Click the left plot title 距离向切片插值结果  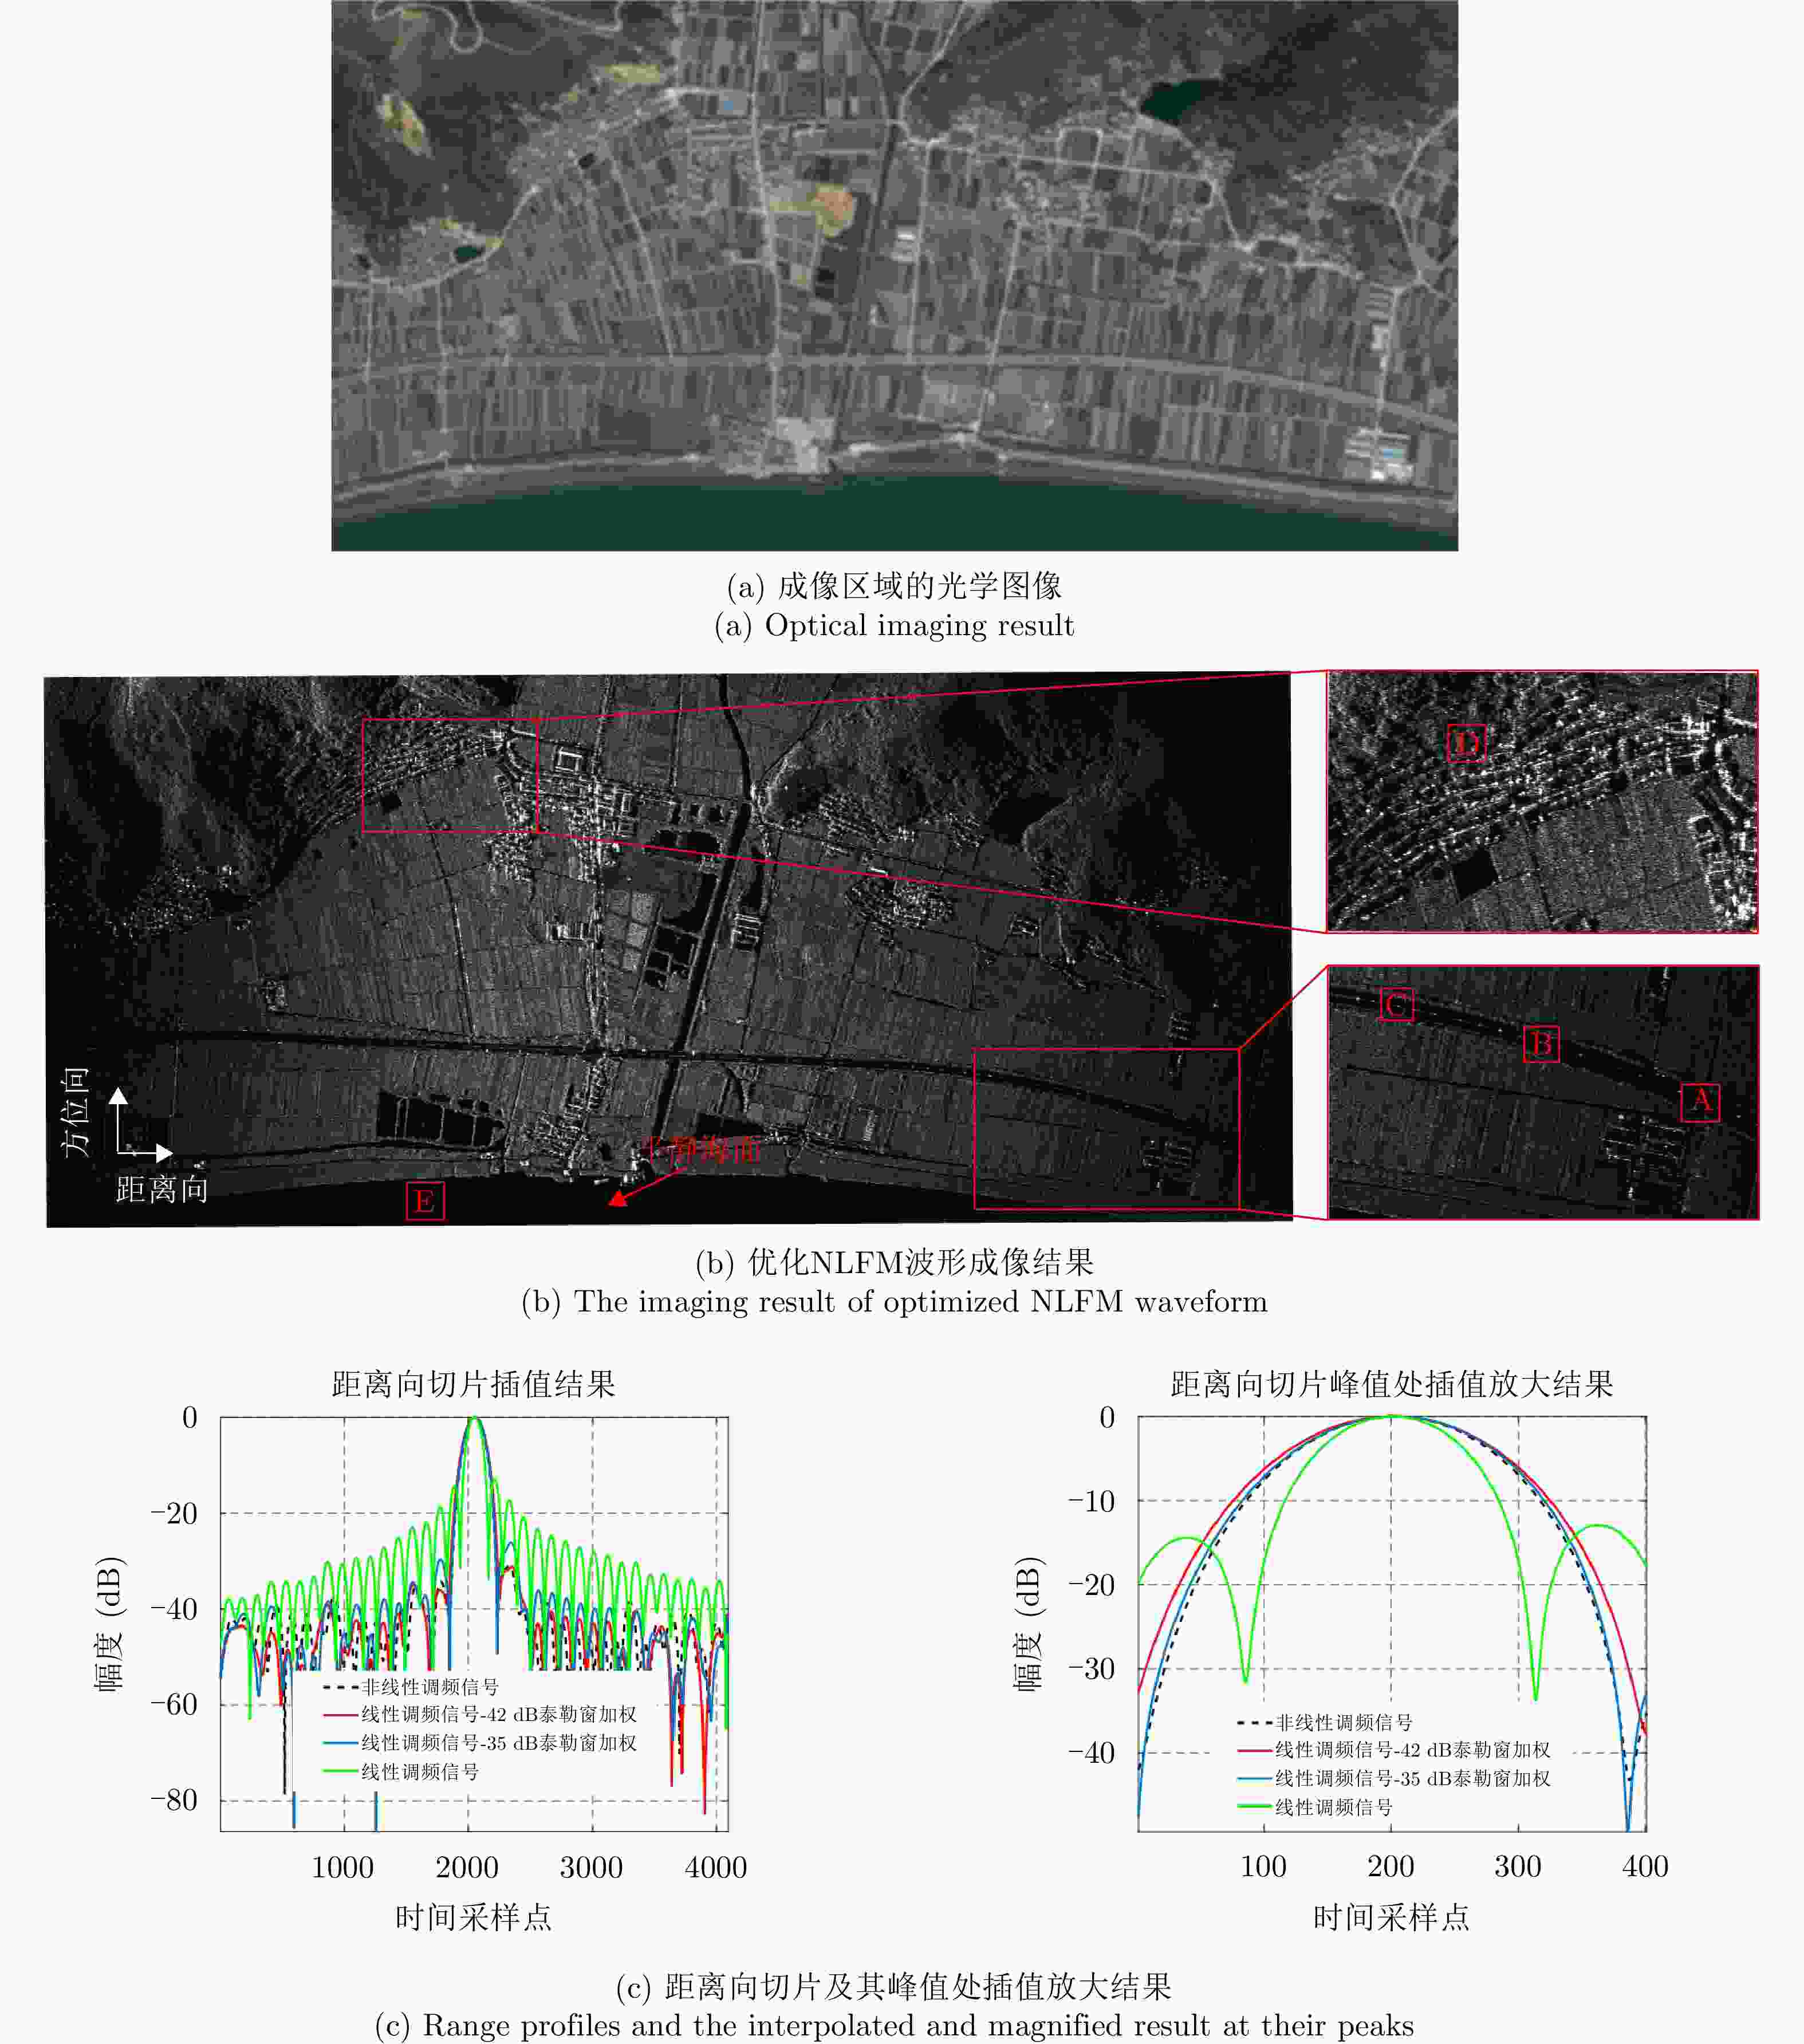click(x=473, y=1384)
